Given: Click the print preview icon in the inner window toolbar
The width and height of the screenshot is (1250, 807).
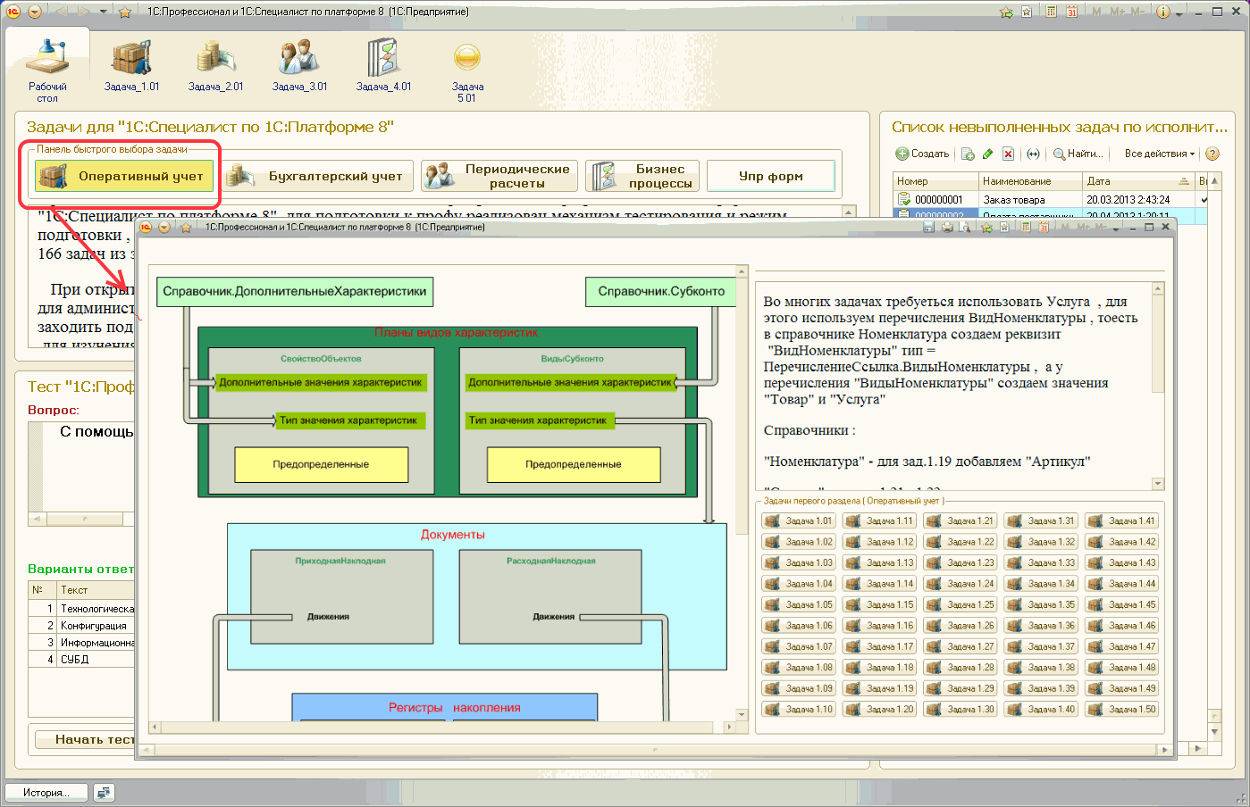Looking at the screenshot, I should point(965,228).
